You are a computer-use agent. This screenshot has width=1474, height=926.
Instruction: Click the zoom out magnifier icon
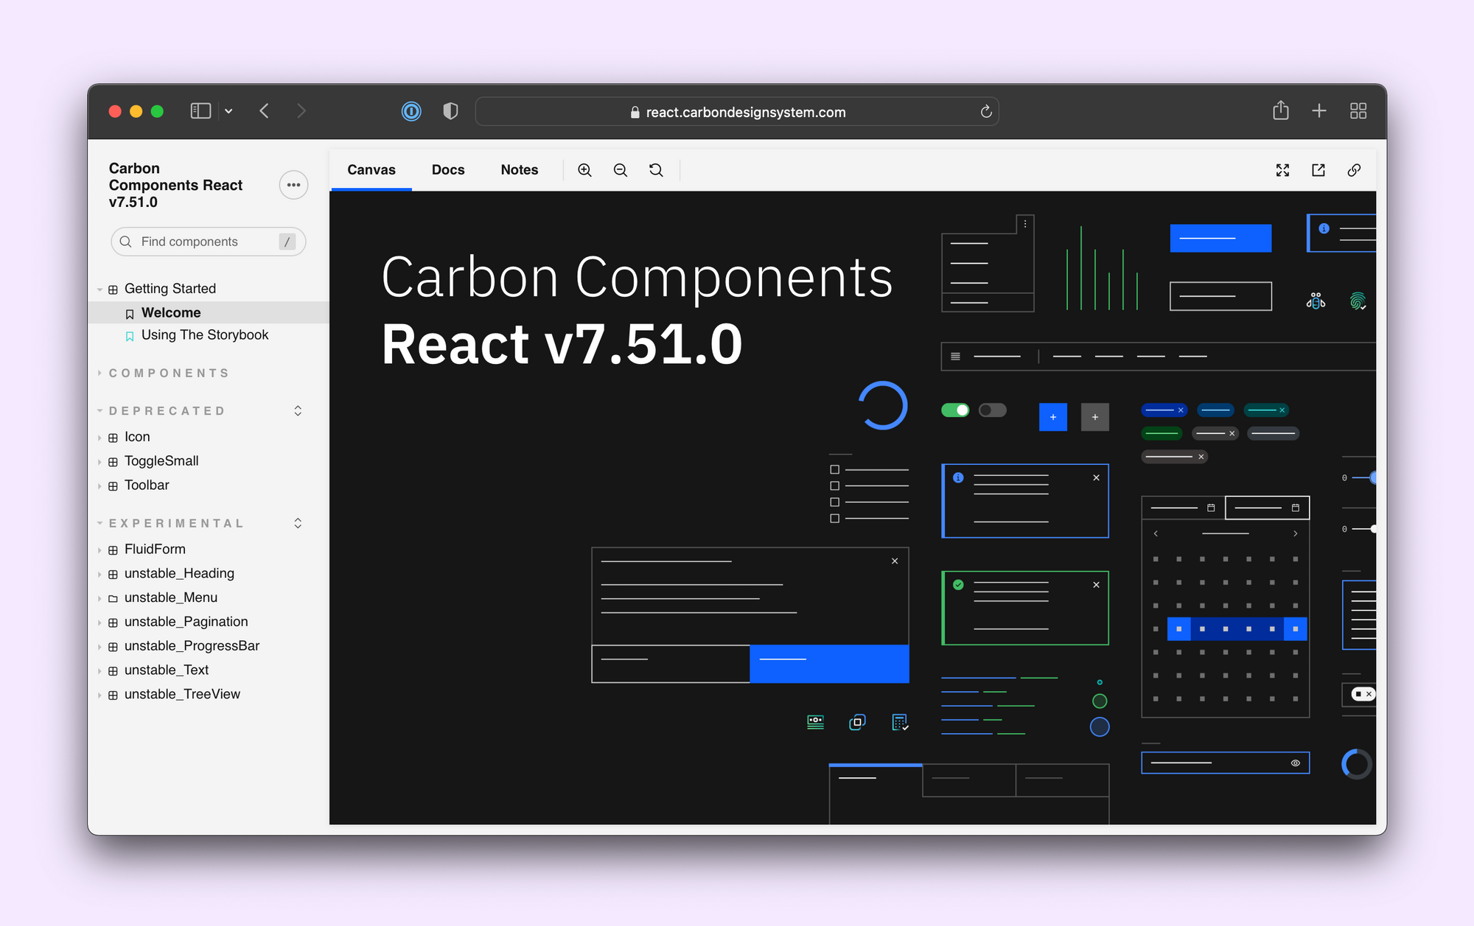[621, 170]
